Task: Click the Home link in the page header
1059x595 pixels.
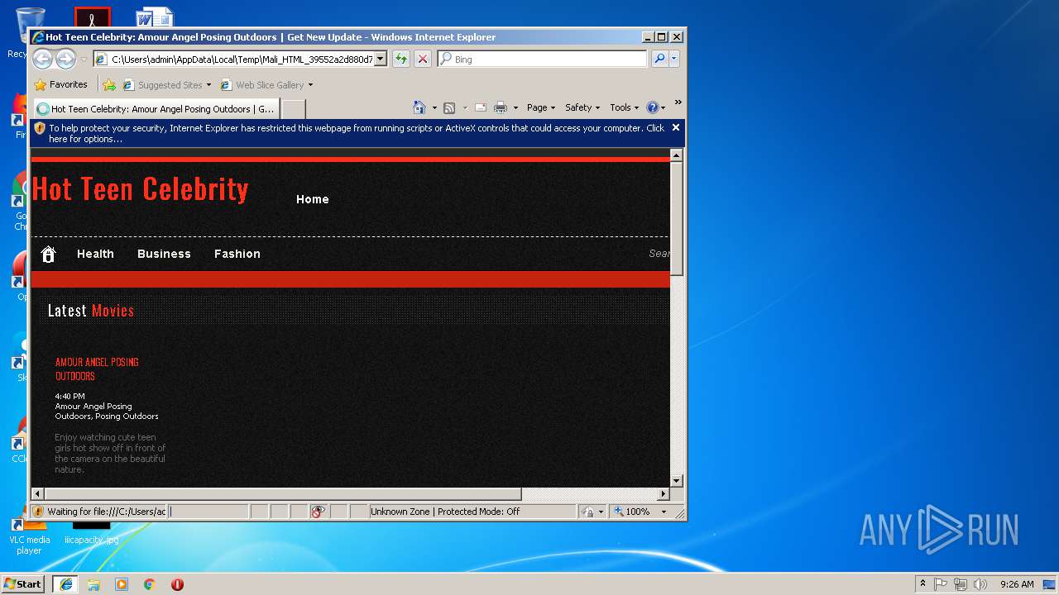Action: [312, 199]
